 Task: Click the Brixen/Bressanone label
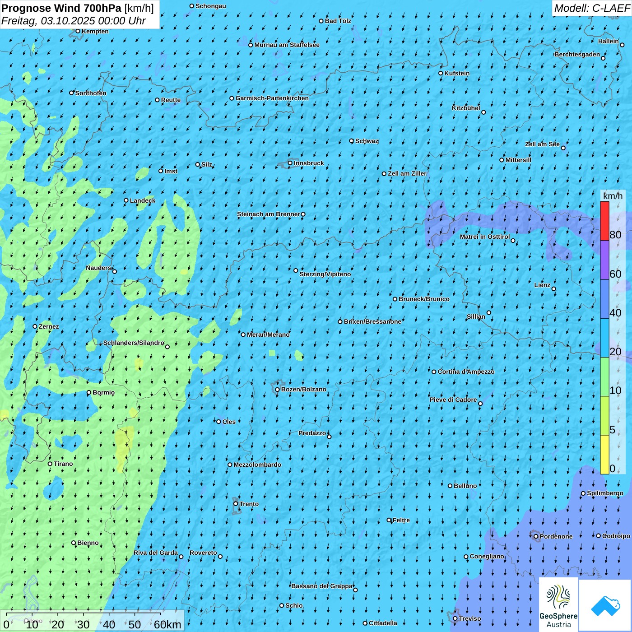(x=372, y=321)
